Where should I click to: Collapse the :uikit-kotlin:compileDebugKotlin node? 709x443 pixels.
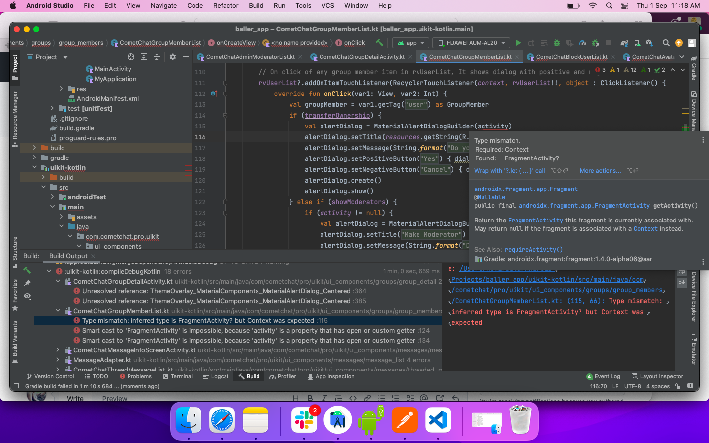[x=49, y=271]
